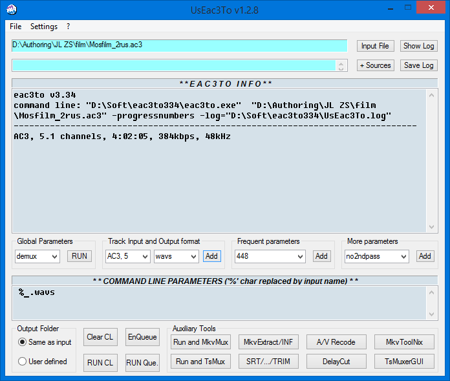The height and width of the screenshot is (381, 450).
Task: Click scroll-down arrow of EAC3TO INFO pane
Action: coord(431,227)
